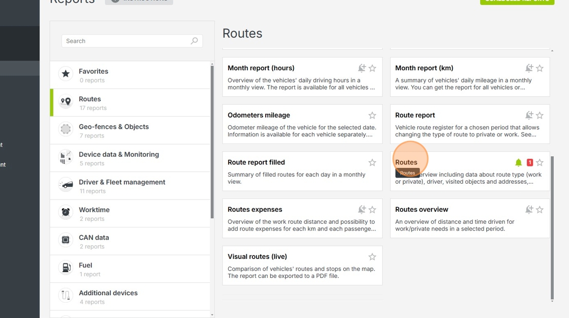The height and width of the screenshot is (318, 569).
Task: Open the Routes expenses report
Action: click(255, 210)
